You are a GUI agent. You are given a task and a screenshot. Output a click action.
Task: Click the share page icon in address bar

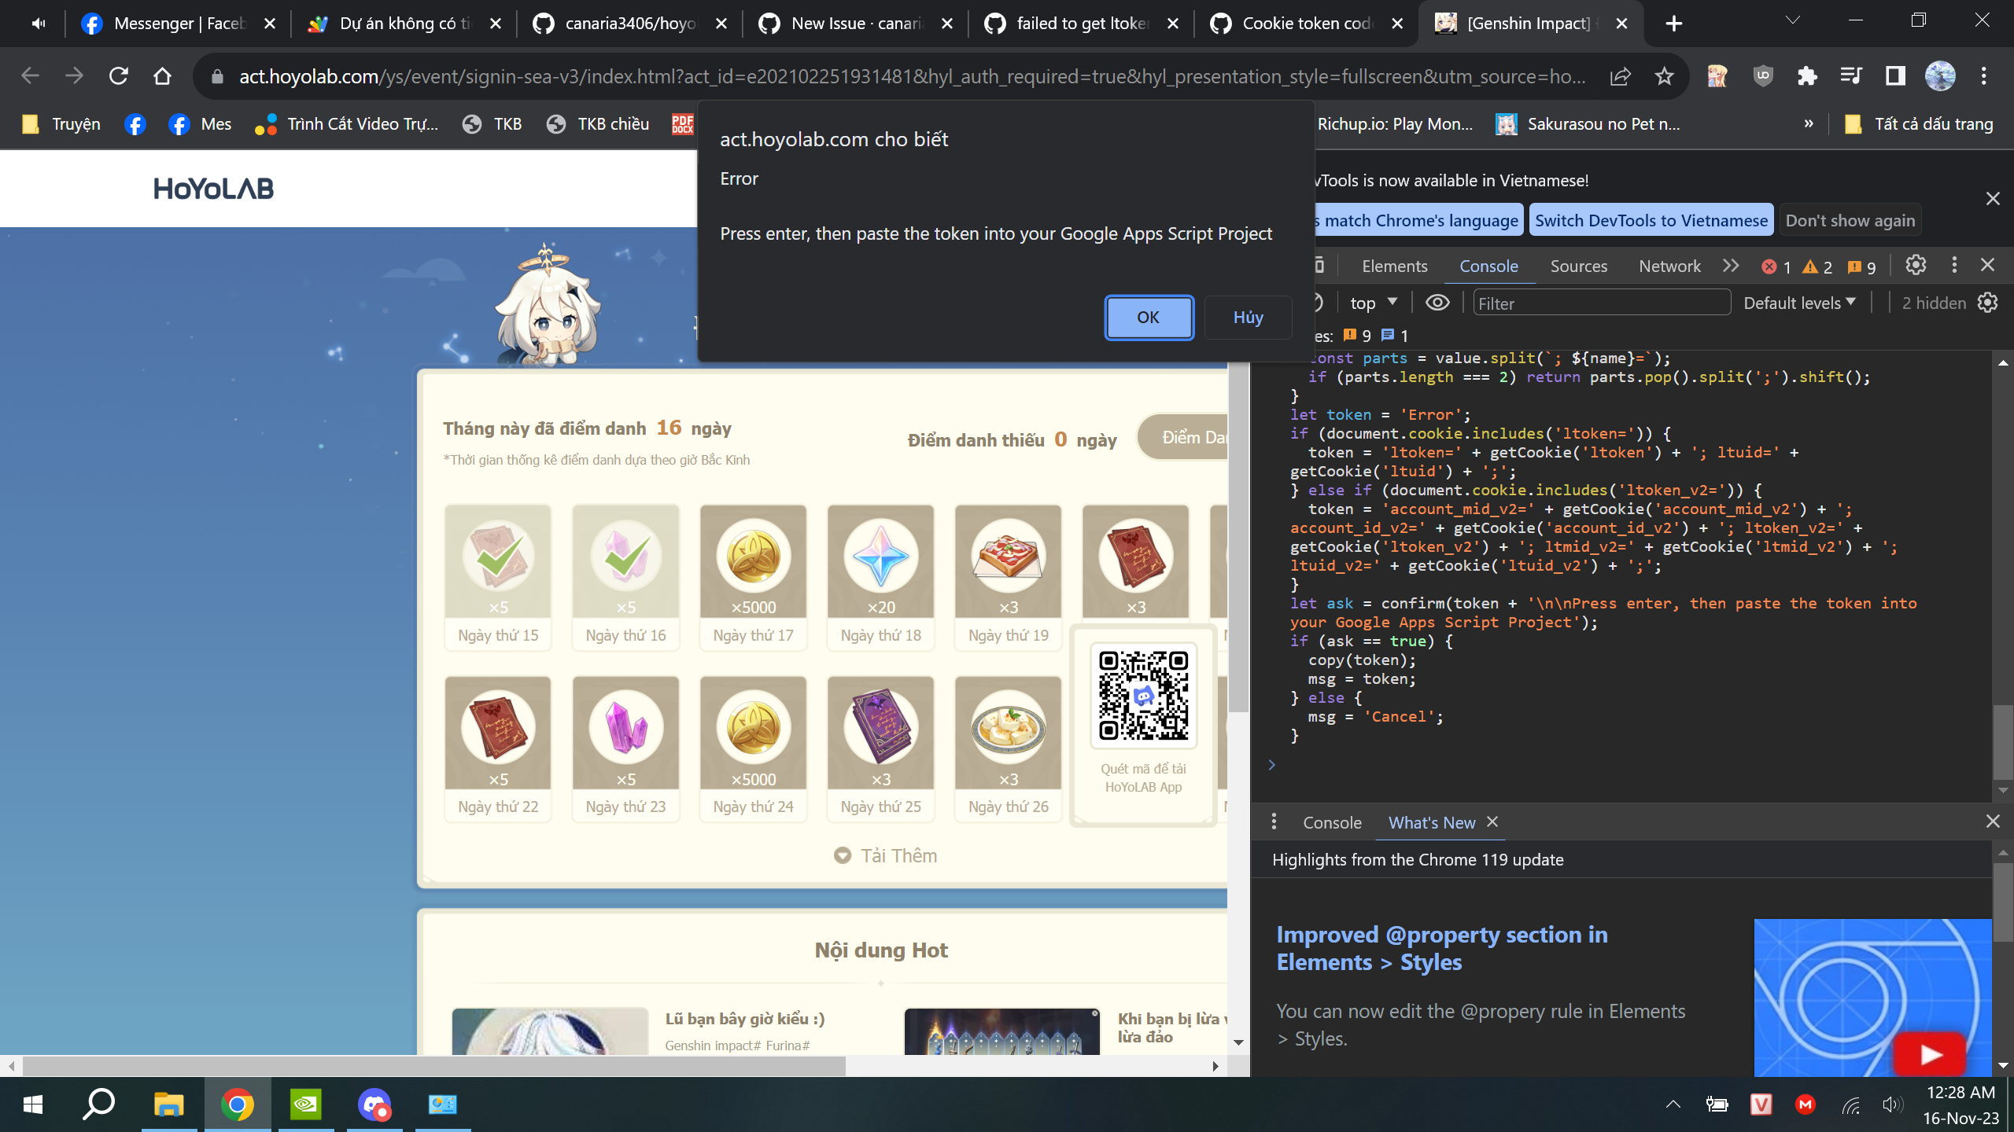pyautogui.click(x=1620, y=76)
